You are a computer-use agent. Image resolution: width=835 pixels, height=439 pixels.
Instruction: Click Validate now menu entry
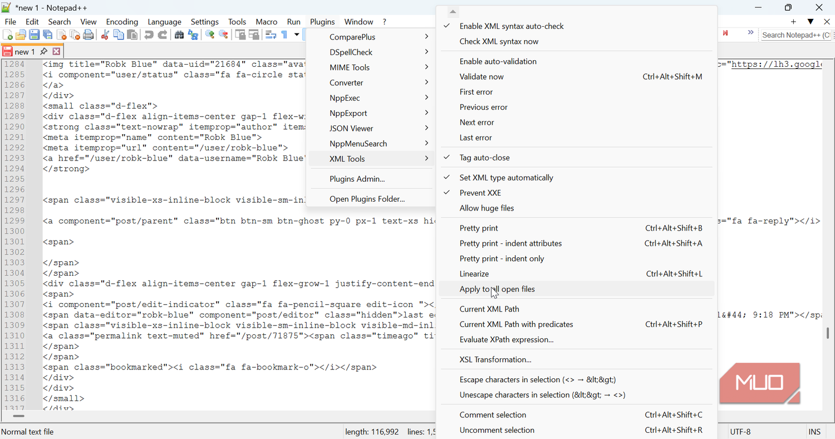point(577,76)
